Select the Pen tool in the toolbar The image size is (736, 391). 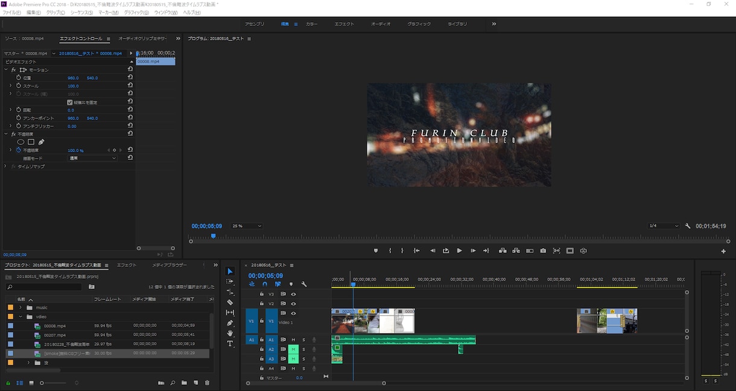click(x=230, y=323)
